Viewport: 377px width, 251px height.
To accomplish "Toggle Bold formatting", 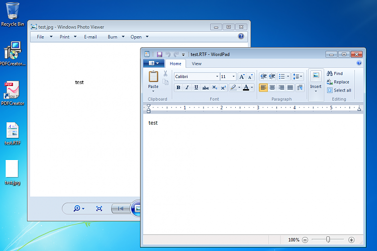I will point(178,88).
